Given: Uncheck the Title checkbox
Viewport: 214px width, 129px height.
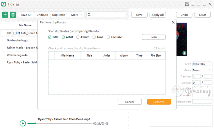Looking at the screenshot, I should pos(50,37).
